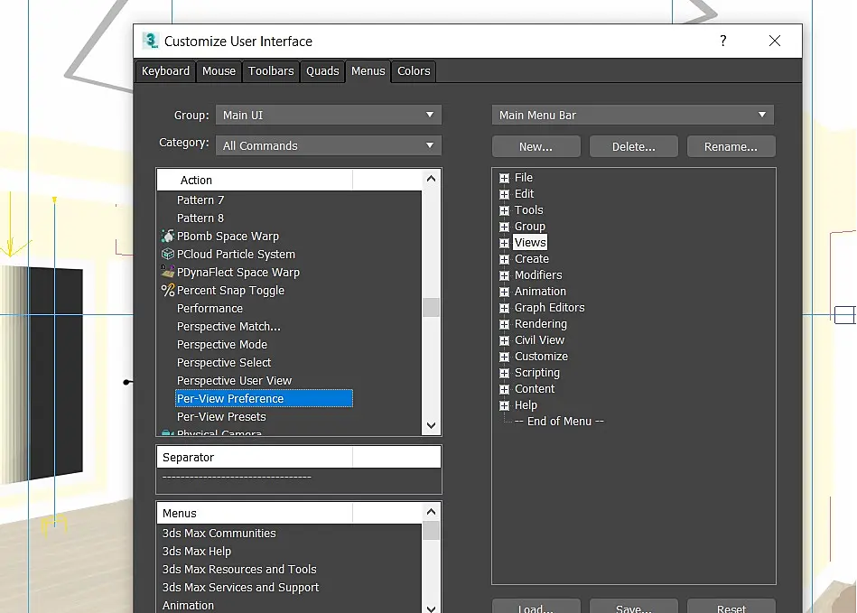Expand the Customize tree node

click(x=505, y=357)
